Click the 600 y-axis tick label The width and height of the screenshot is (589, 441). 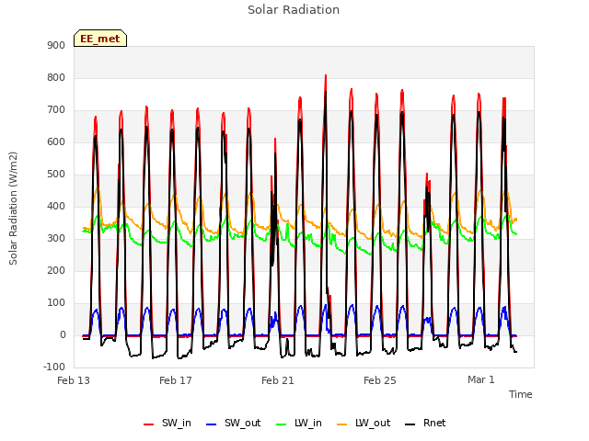click(56, 141)
